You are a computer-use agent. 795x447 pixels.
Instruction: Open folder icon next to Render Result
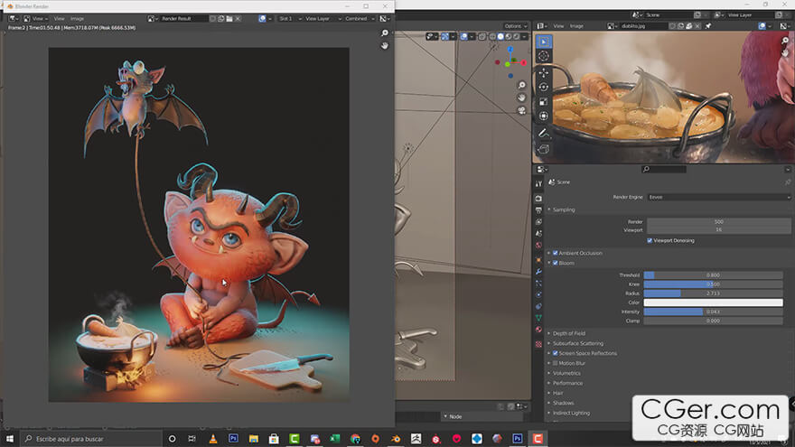229,19
